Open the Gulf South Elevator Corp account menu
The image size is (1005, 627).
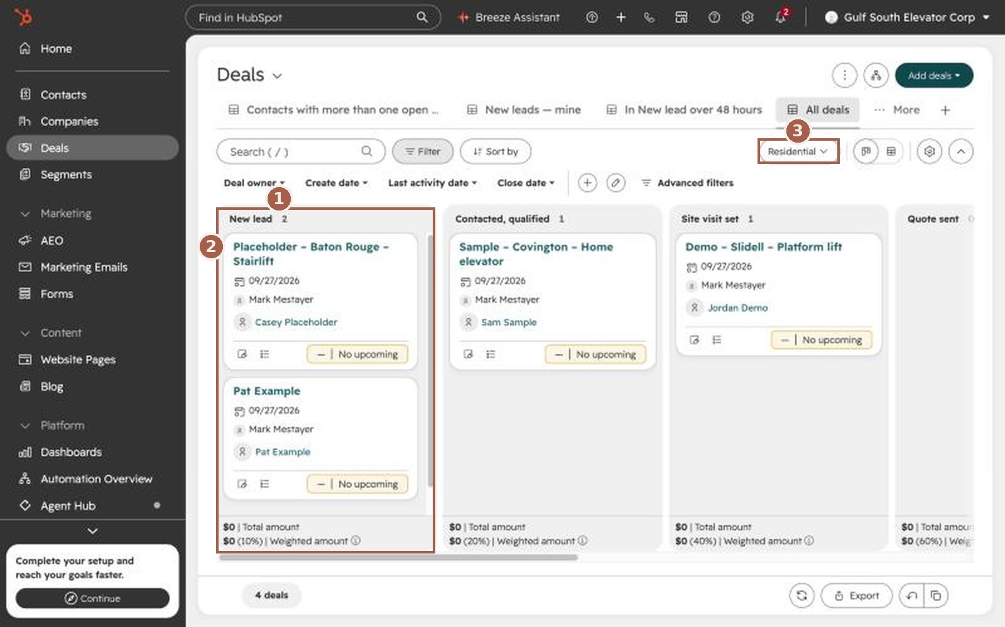(908, 18)
